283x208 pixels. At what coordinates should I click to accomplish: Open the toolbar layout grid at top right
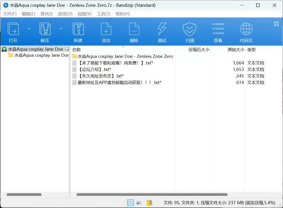point(276,24)
